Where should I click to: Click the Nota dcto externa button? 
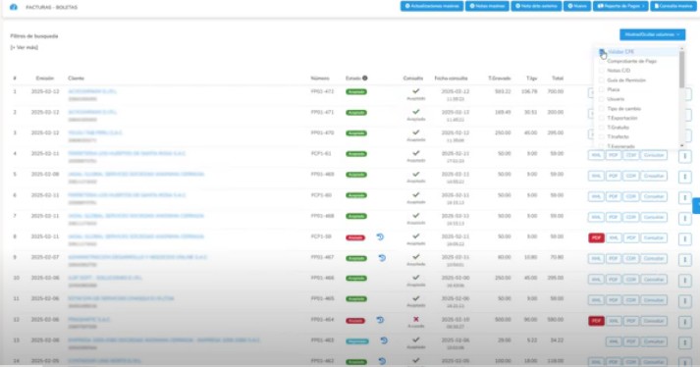pyautogui.click(x=536, y=6)
